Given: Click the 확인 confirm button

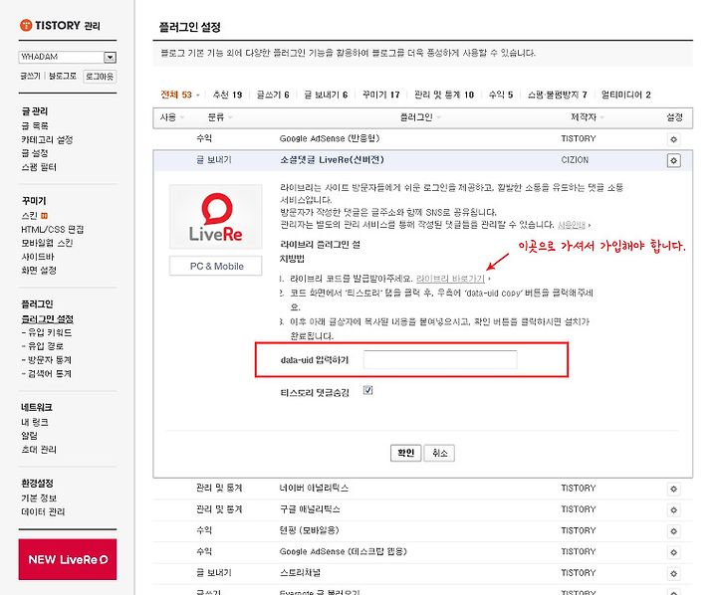Looking at the screenshot, I should coord(405,453).
